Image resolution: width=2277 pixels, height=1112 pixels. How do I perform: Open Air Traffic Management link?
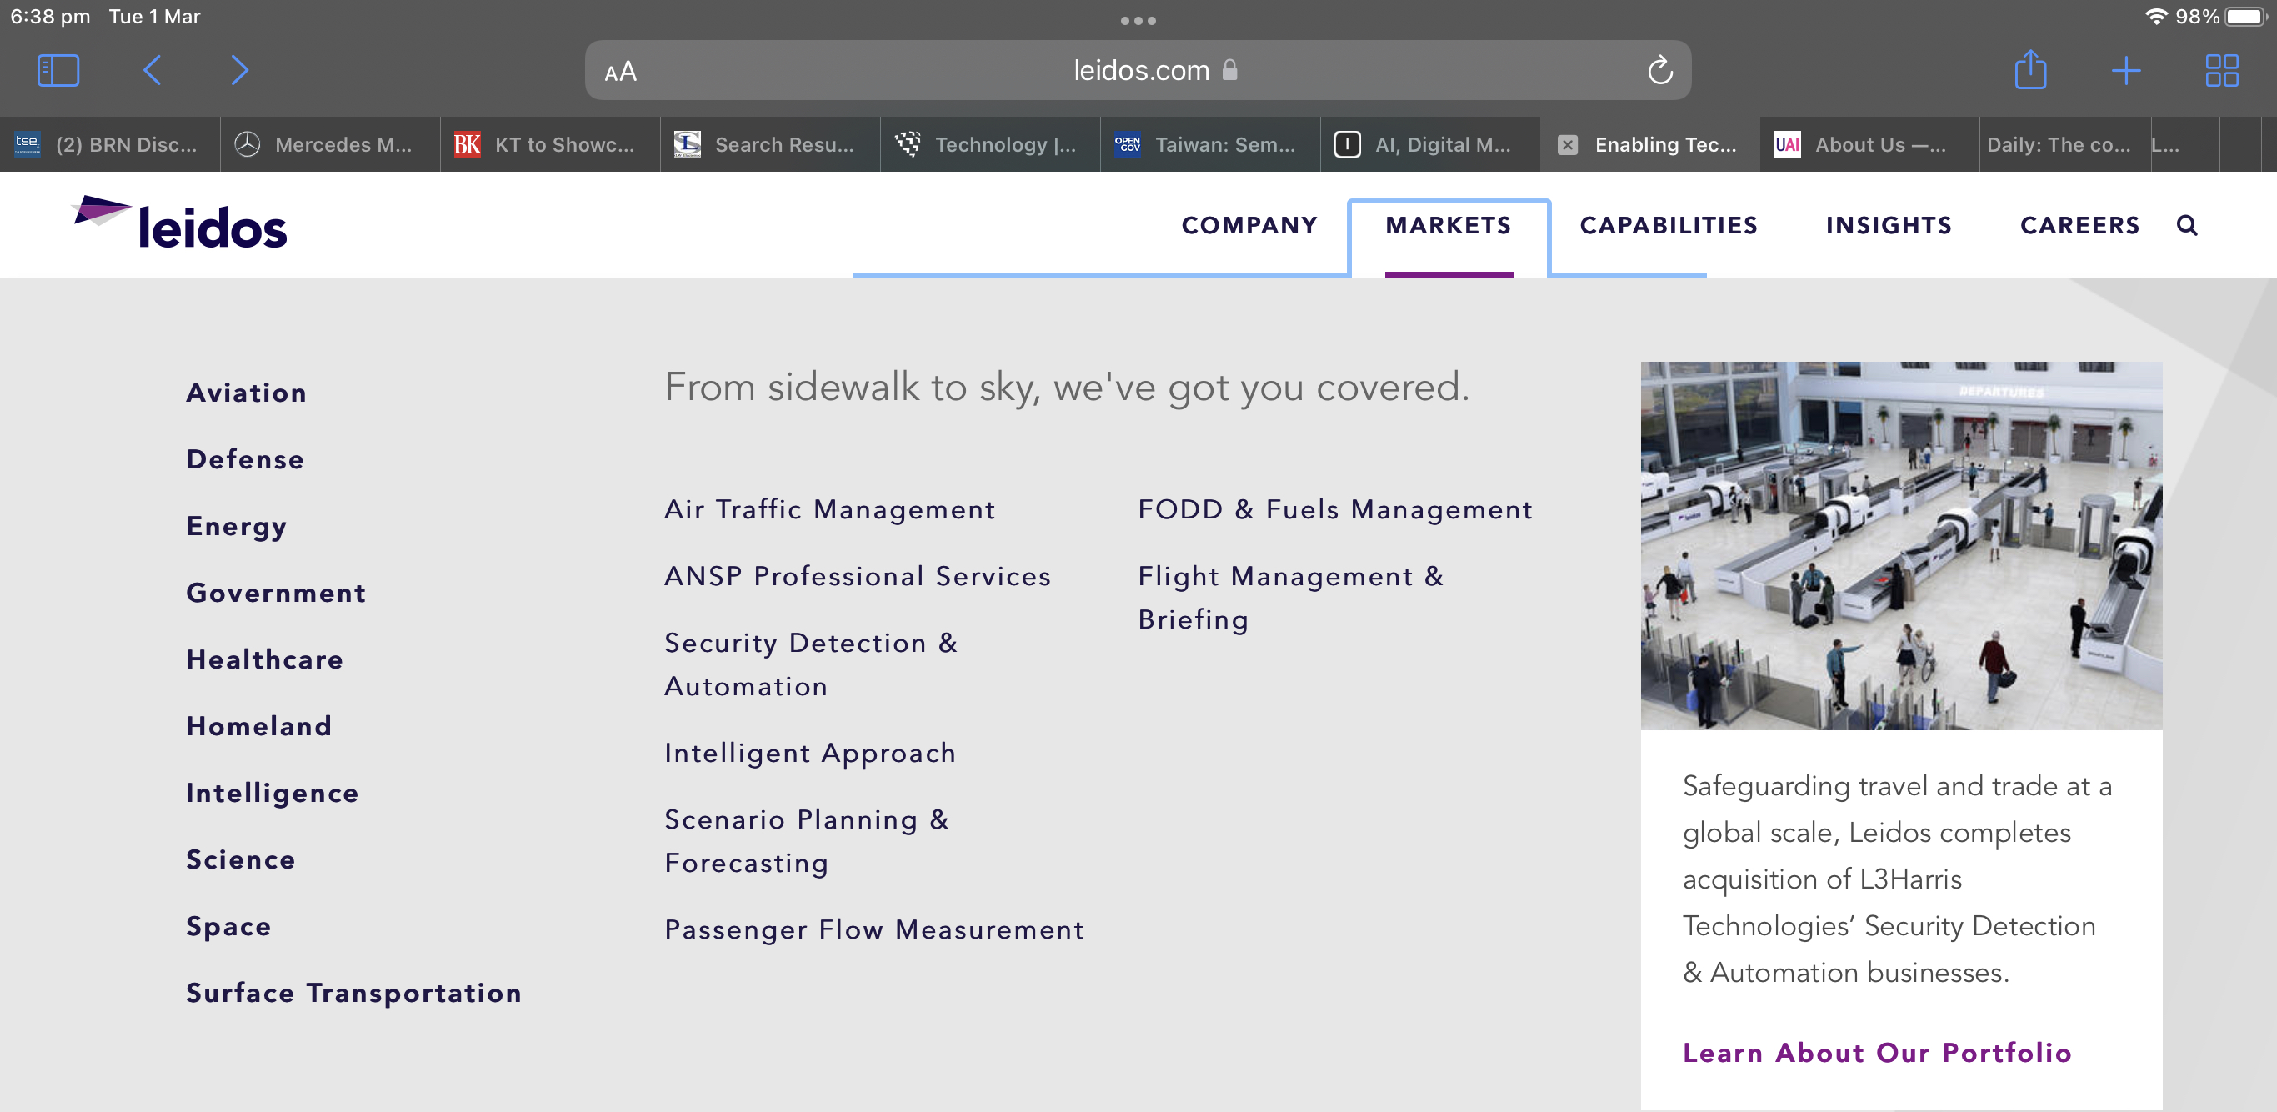click(830, 510)
